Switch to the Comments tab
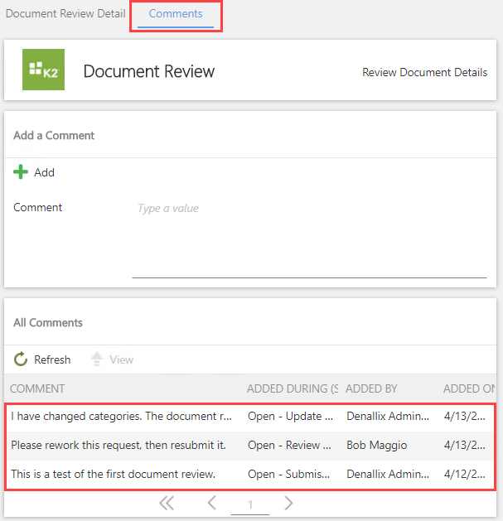 coord(176,13)
